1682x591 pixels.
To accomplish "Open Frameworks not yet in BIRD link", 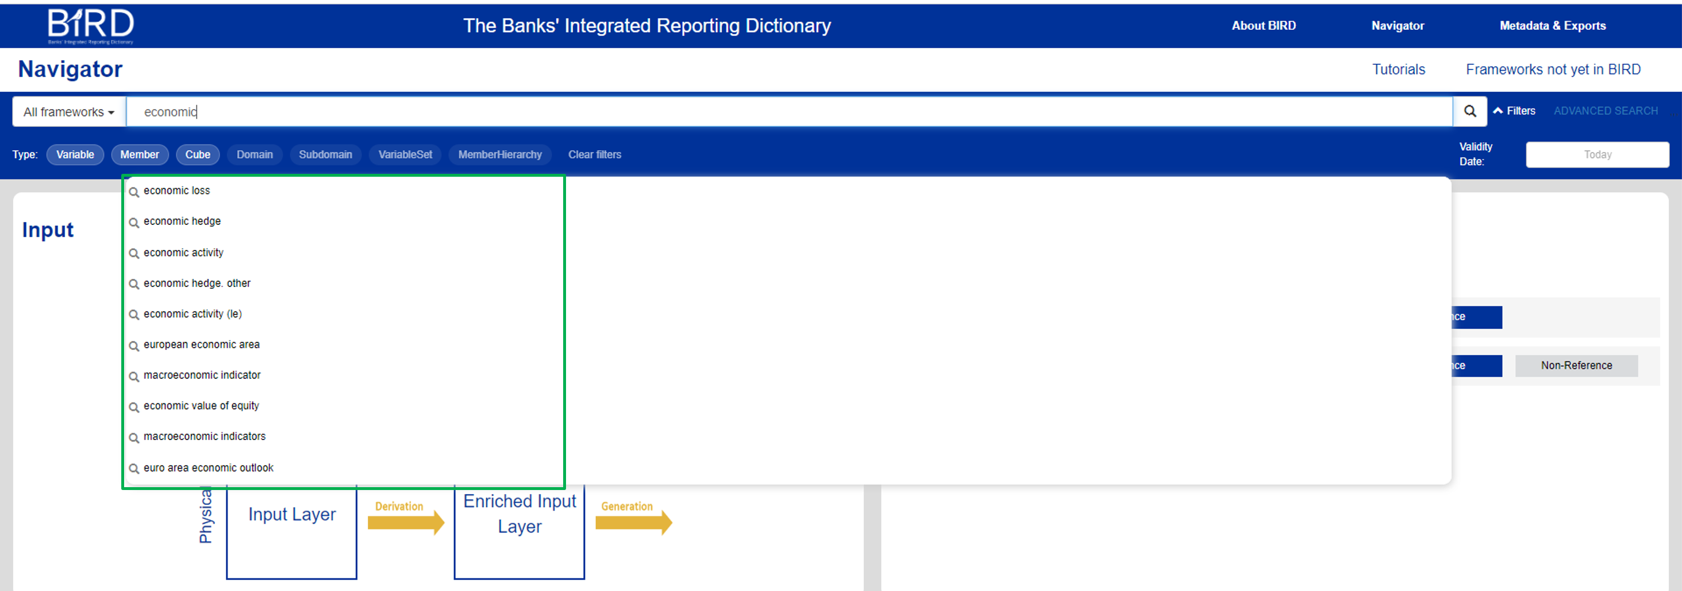I will click(x=1553, y=70).
